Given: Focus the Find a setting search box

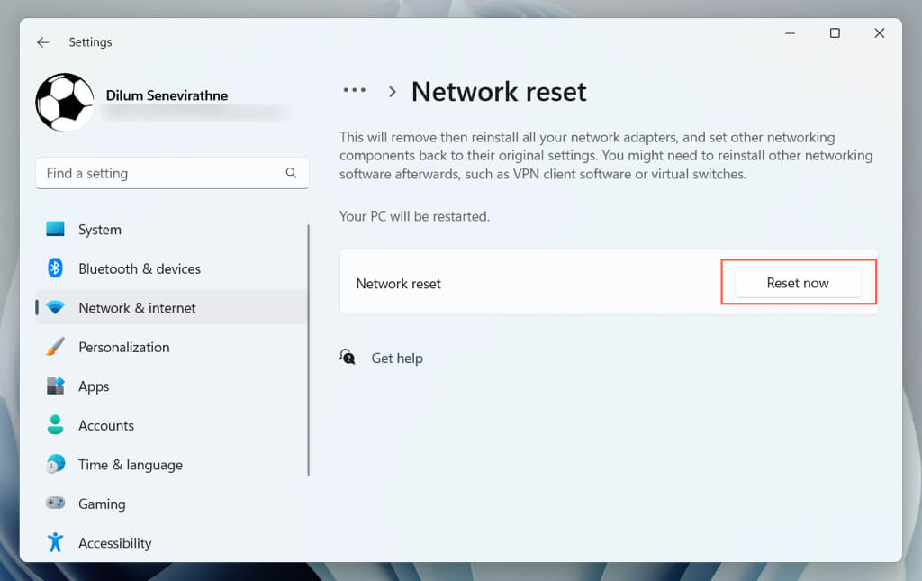Looking at the screenshot, I should pyautogui.click(x=162, y=173).
